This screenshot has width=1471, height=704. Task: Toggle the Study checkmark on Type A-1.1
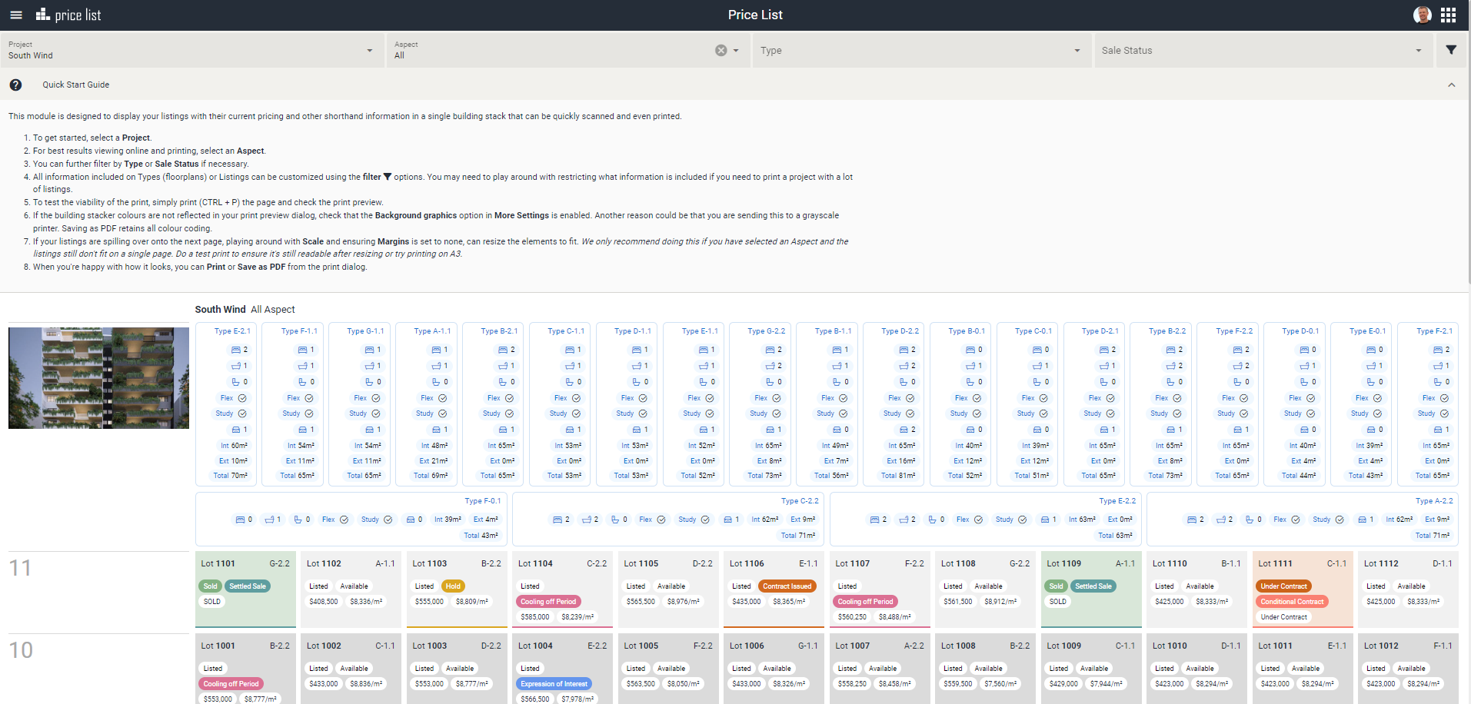(x=441, y=413)
